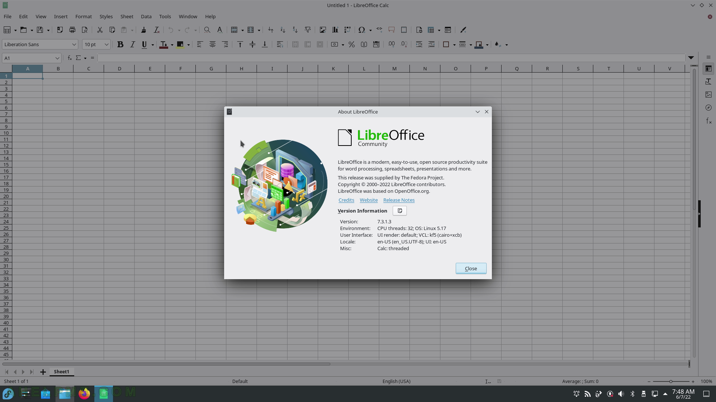The height and width of the screenshot is (402, 716).
Task: Open the Font Name dropdown
Action: [74, 44]
